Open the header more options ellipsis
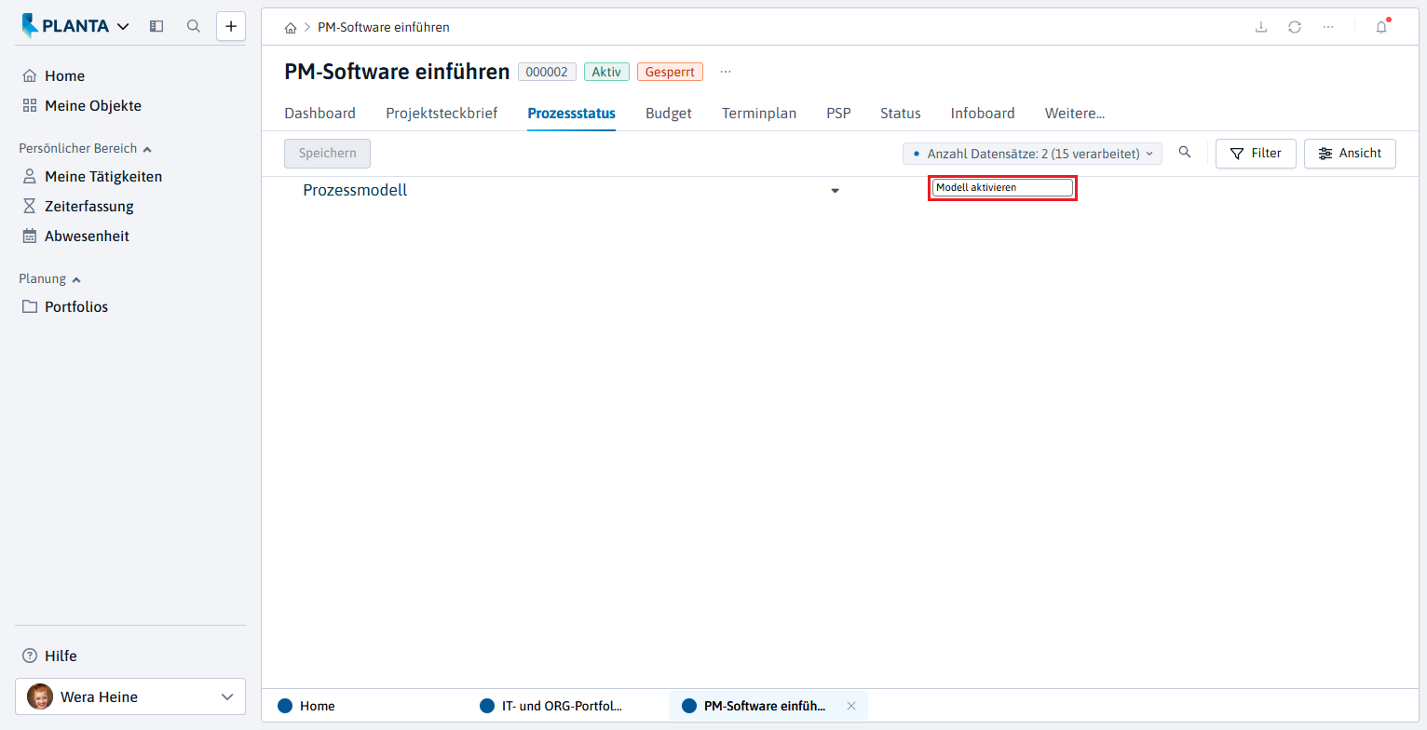The image size is (1427, 730). (1328, 27)
